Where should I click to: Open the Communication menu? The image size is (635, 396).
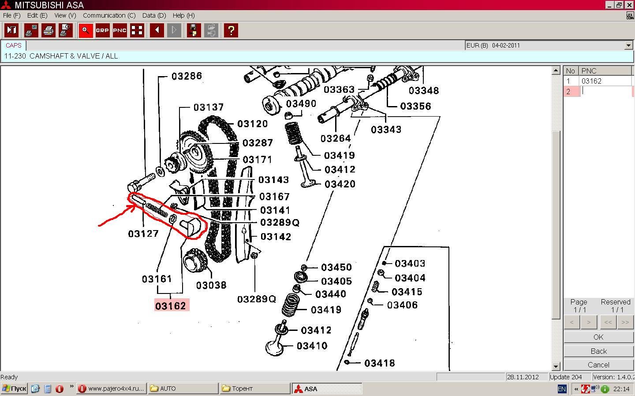[x=109, y=15]
